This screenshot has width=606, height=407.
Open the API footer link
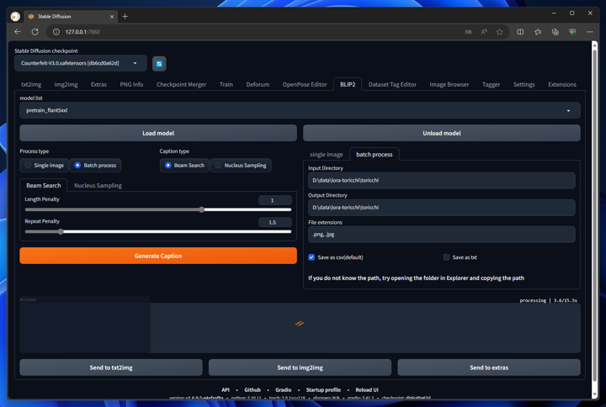pyautogui.click(x=226, y=390)
